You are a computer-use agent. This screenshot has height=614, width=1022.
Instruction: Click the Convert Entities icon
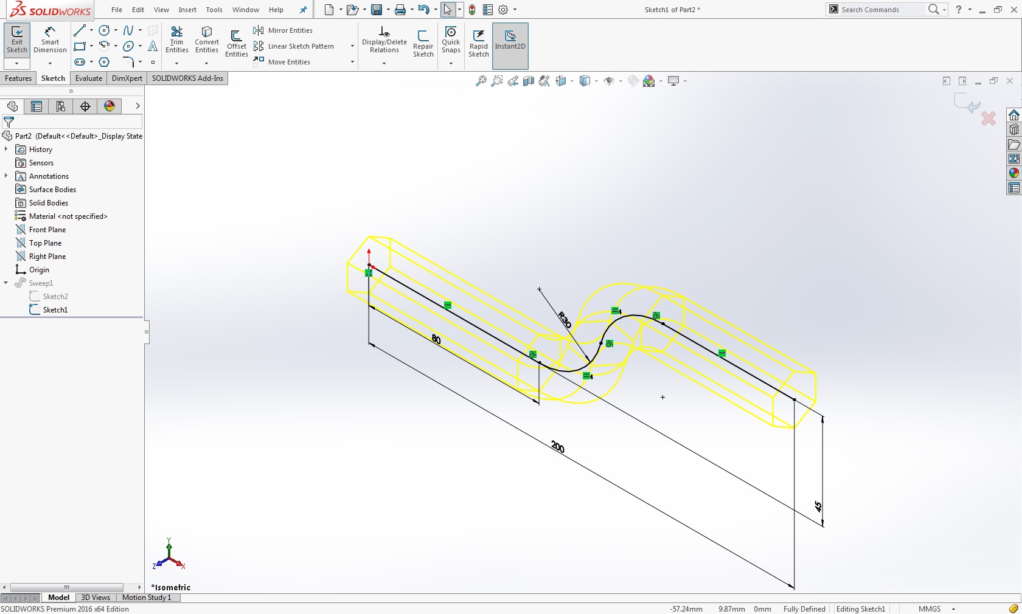(x=207, y=40)
